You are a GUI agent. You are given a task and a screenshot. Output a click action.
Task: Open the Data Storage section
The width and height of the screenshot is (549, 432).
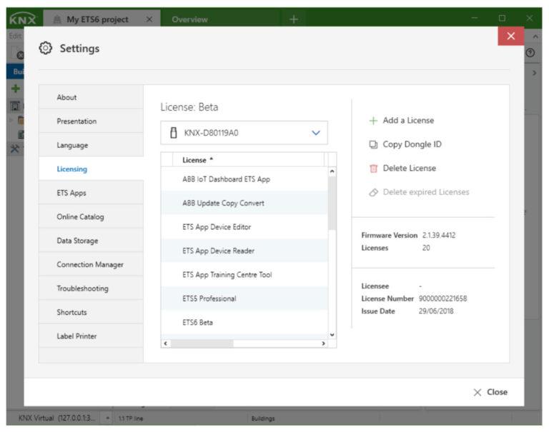(91, 241)
